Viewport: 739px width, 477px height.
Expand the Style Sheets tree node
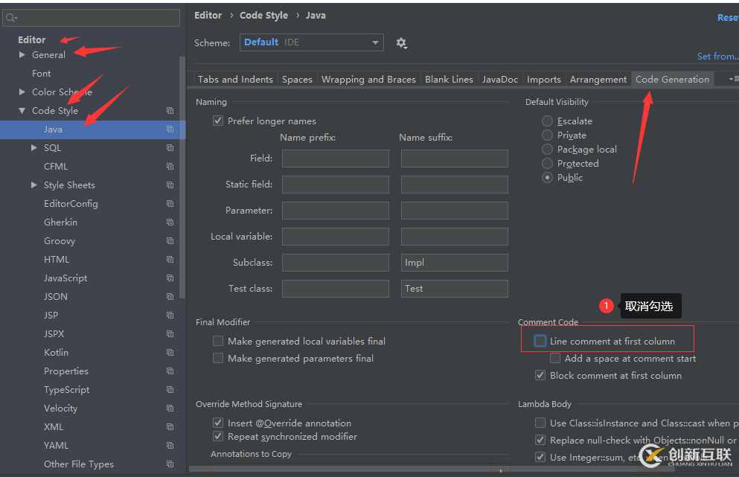pos(34,185)
